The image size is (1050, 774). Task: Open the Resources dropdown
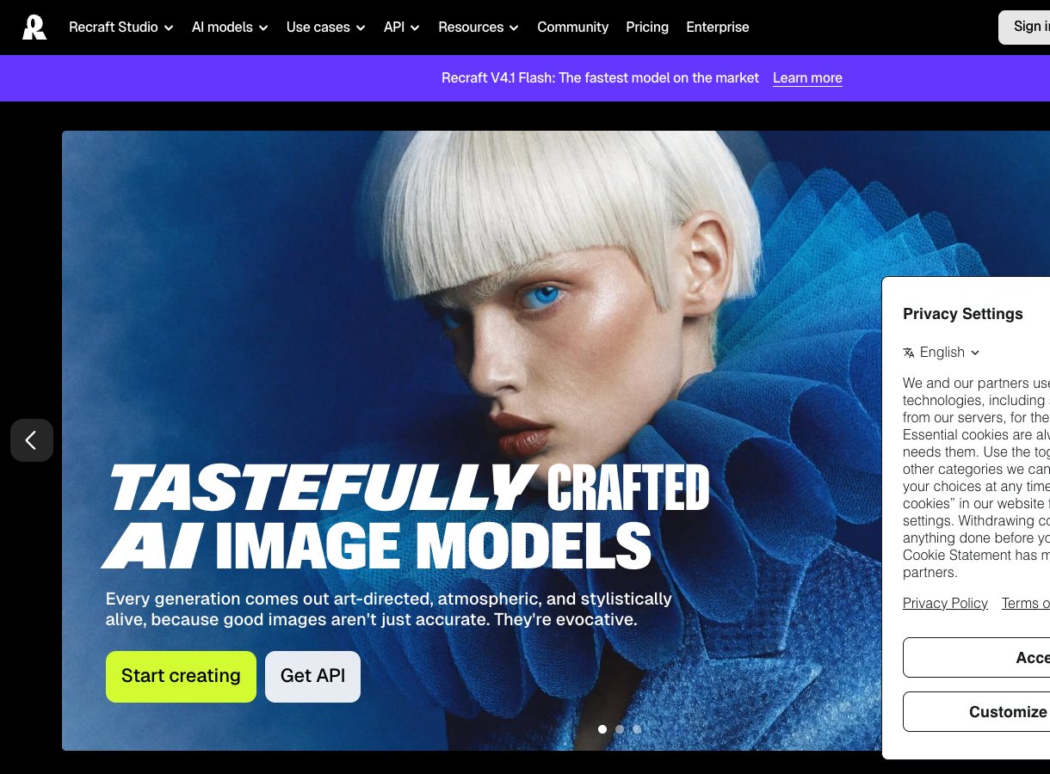pos(479,28)
